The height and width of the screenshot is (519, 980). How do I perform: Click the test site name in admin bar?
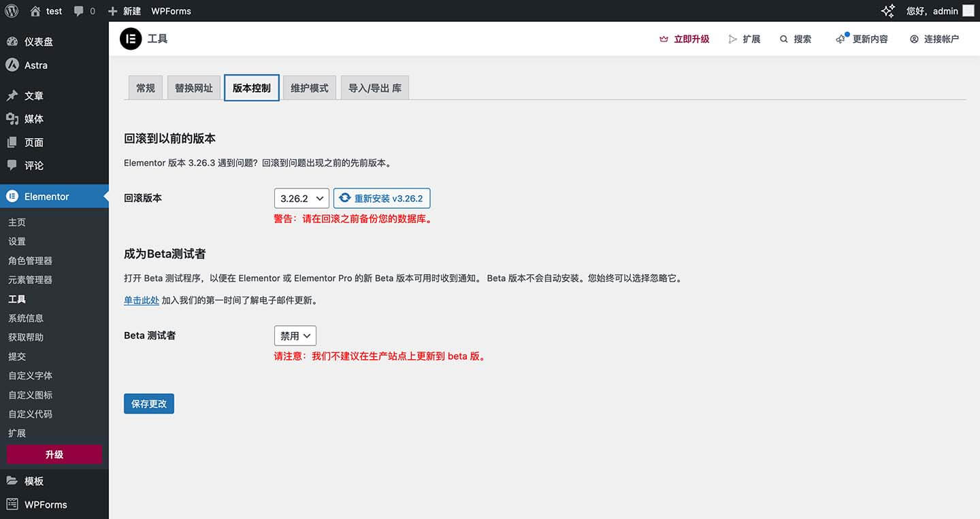pos(46,11)
